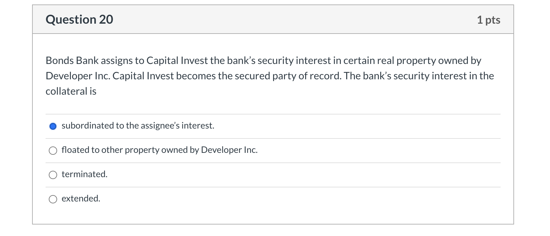
Task: Click the empty radio next to "terminated."
Action: pos(53,175)
